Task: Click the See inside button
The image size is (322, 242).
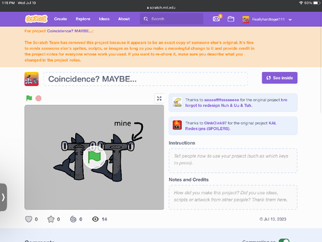Action: [x=280, y=78]
